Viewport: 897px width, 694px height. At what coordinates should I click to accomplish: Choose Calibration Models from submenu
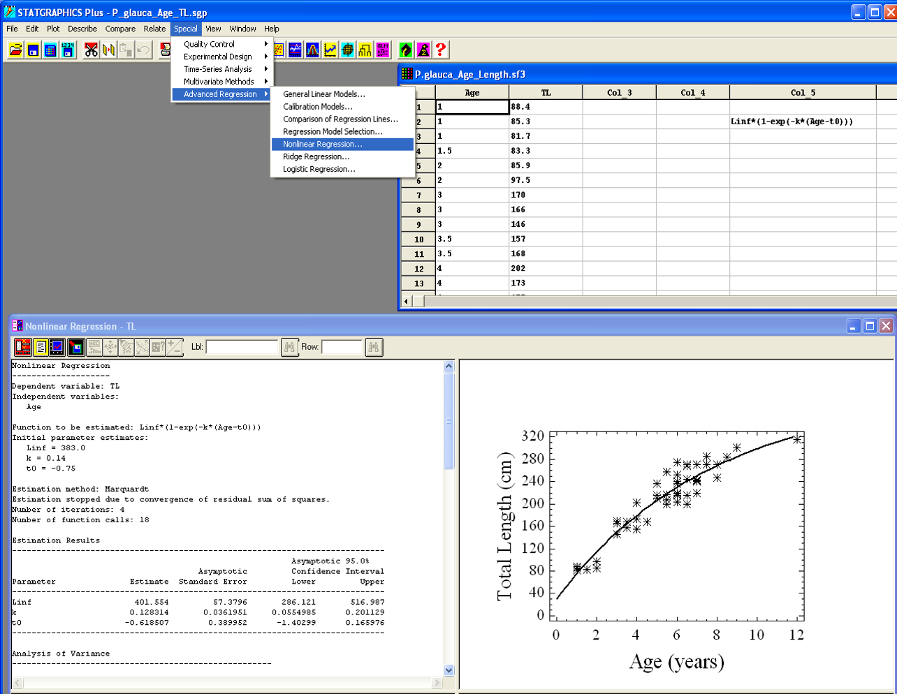342,106
